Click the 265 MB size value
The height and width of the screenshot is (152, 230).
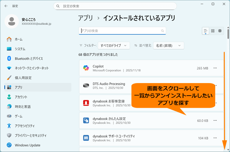(x=202, y=68)
